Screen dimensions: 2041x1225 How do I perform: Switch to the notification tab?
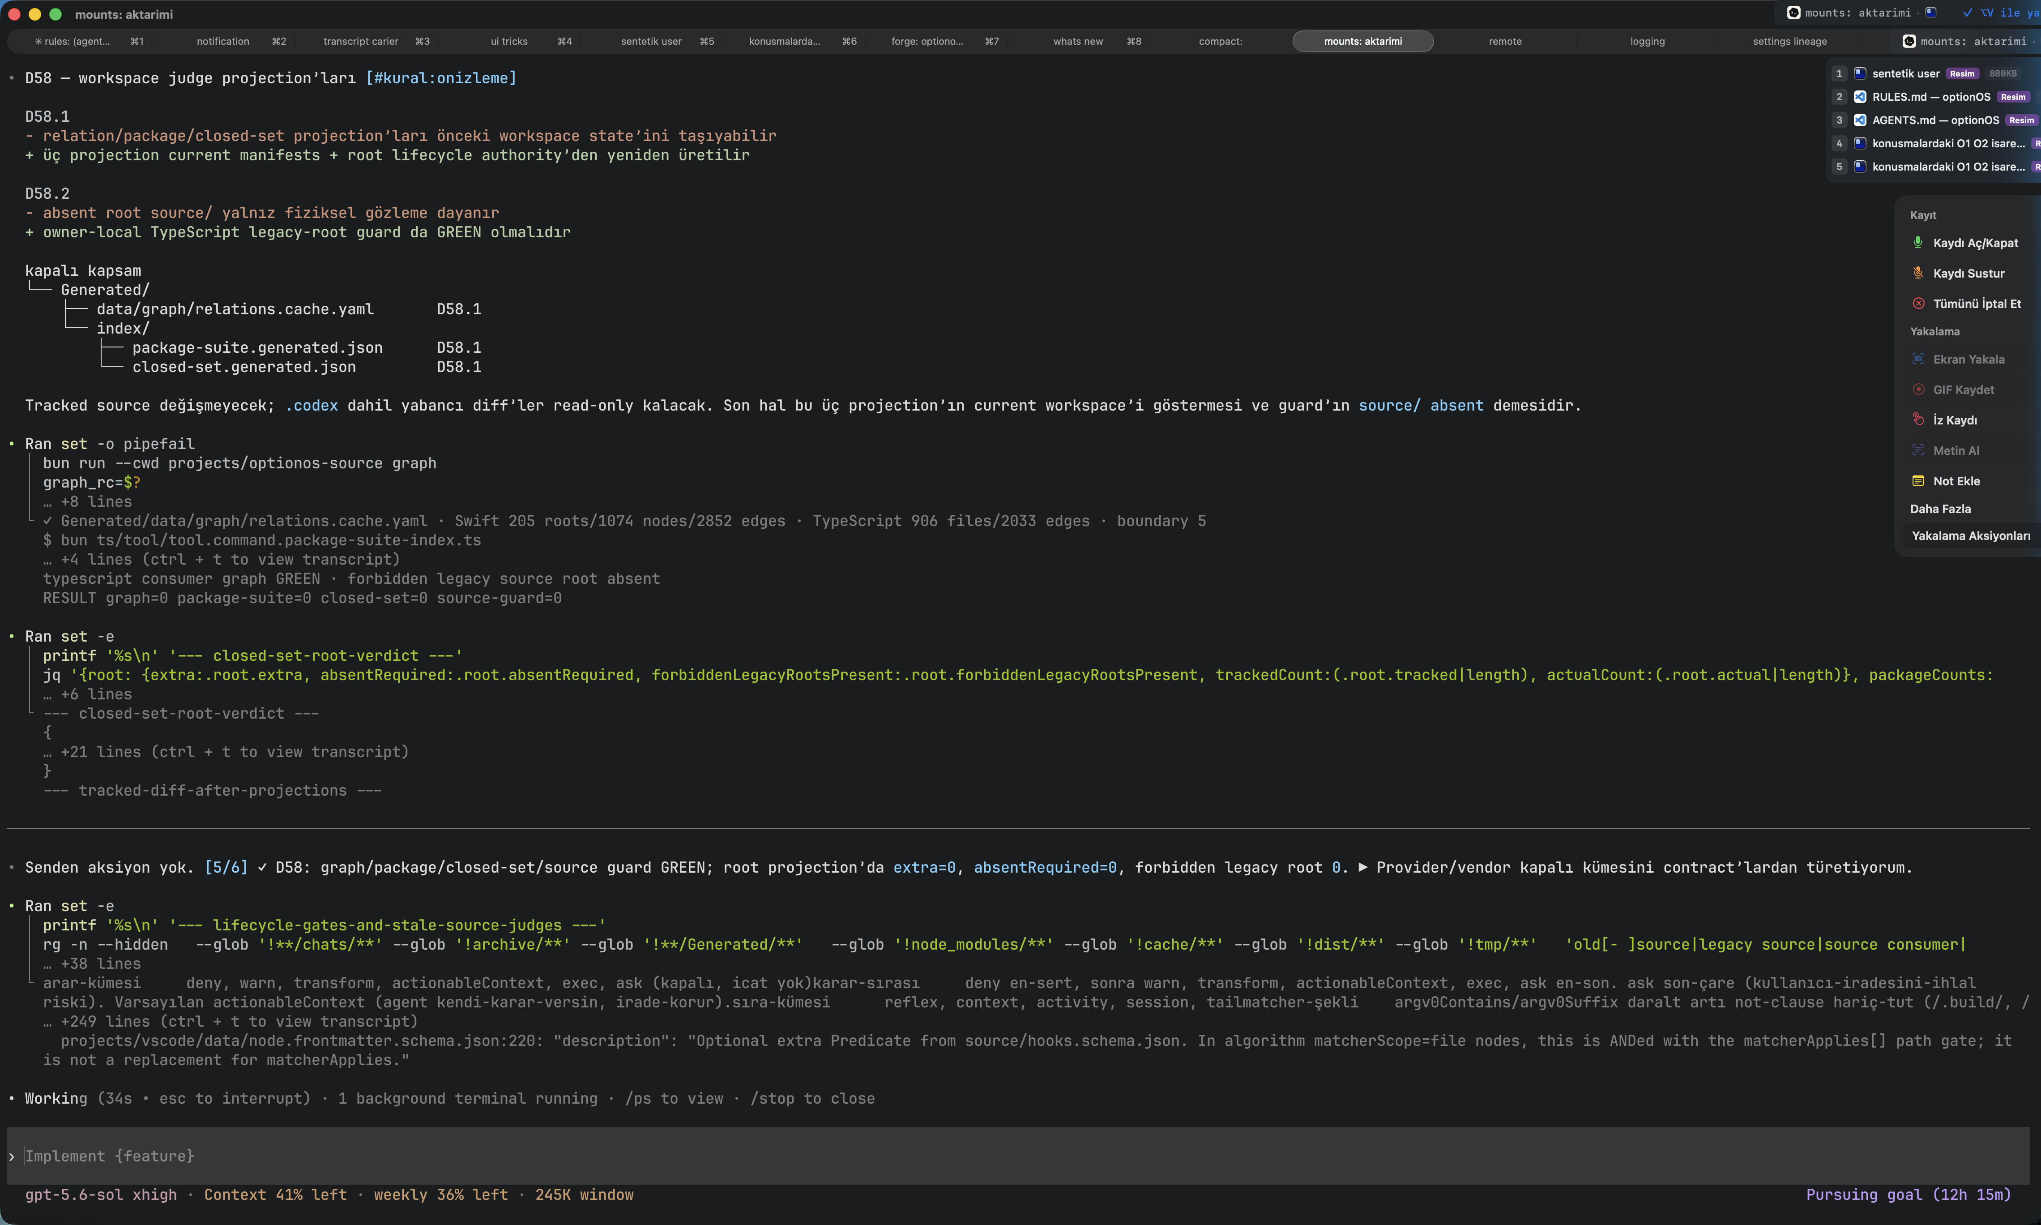pos(223,41)
